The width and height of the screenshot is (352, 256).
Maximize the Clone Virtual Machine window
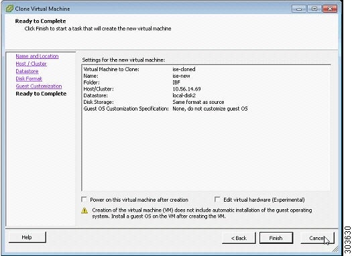tap(314, 9)
